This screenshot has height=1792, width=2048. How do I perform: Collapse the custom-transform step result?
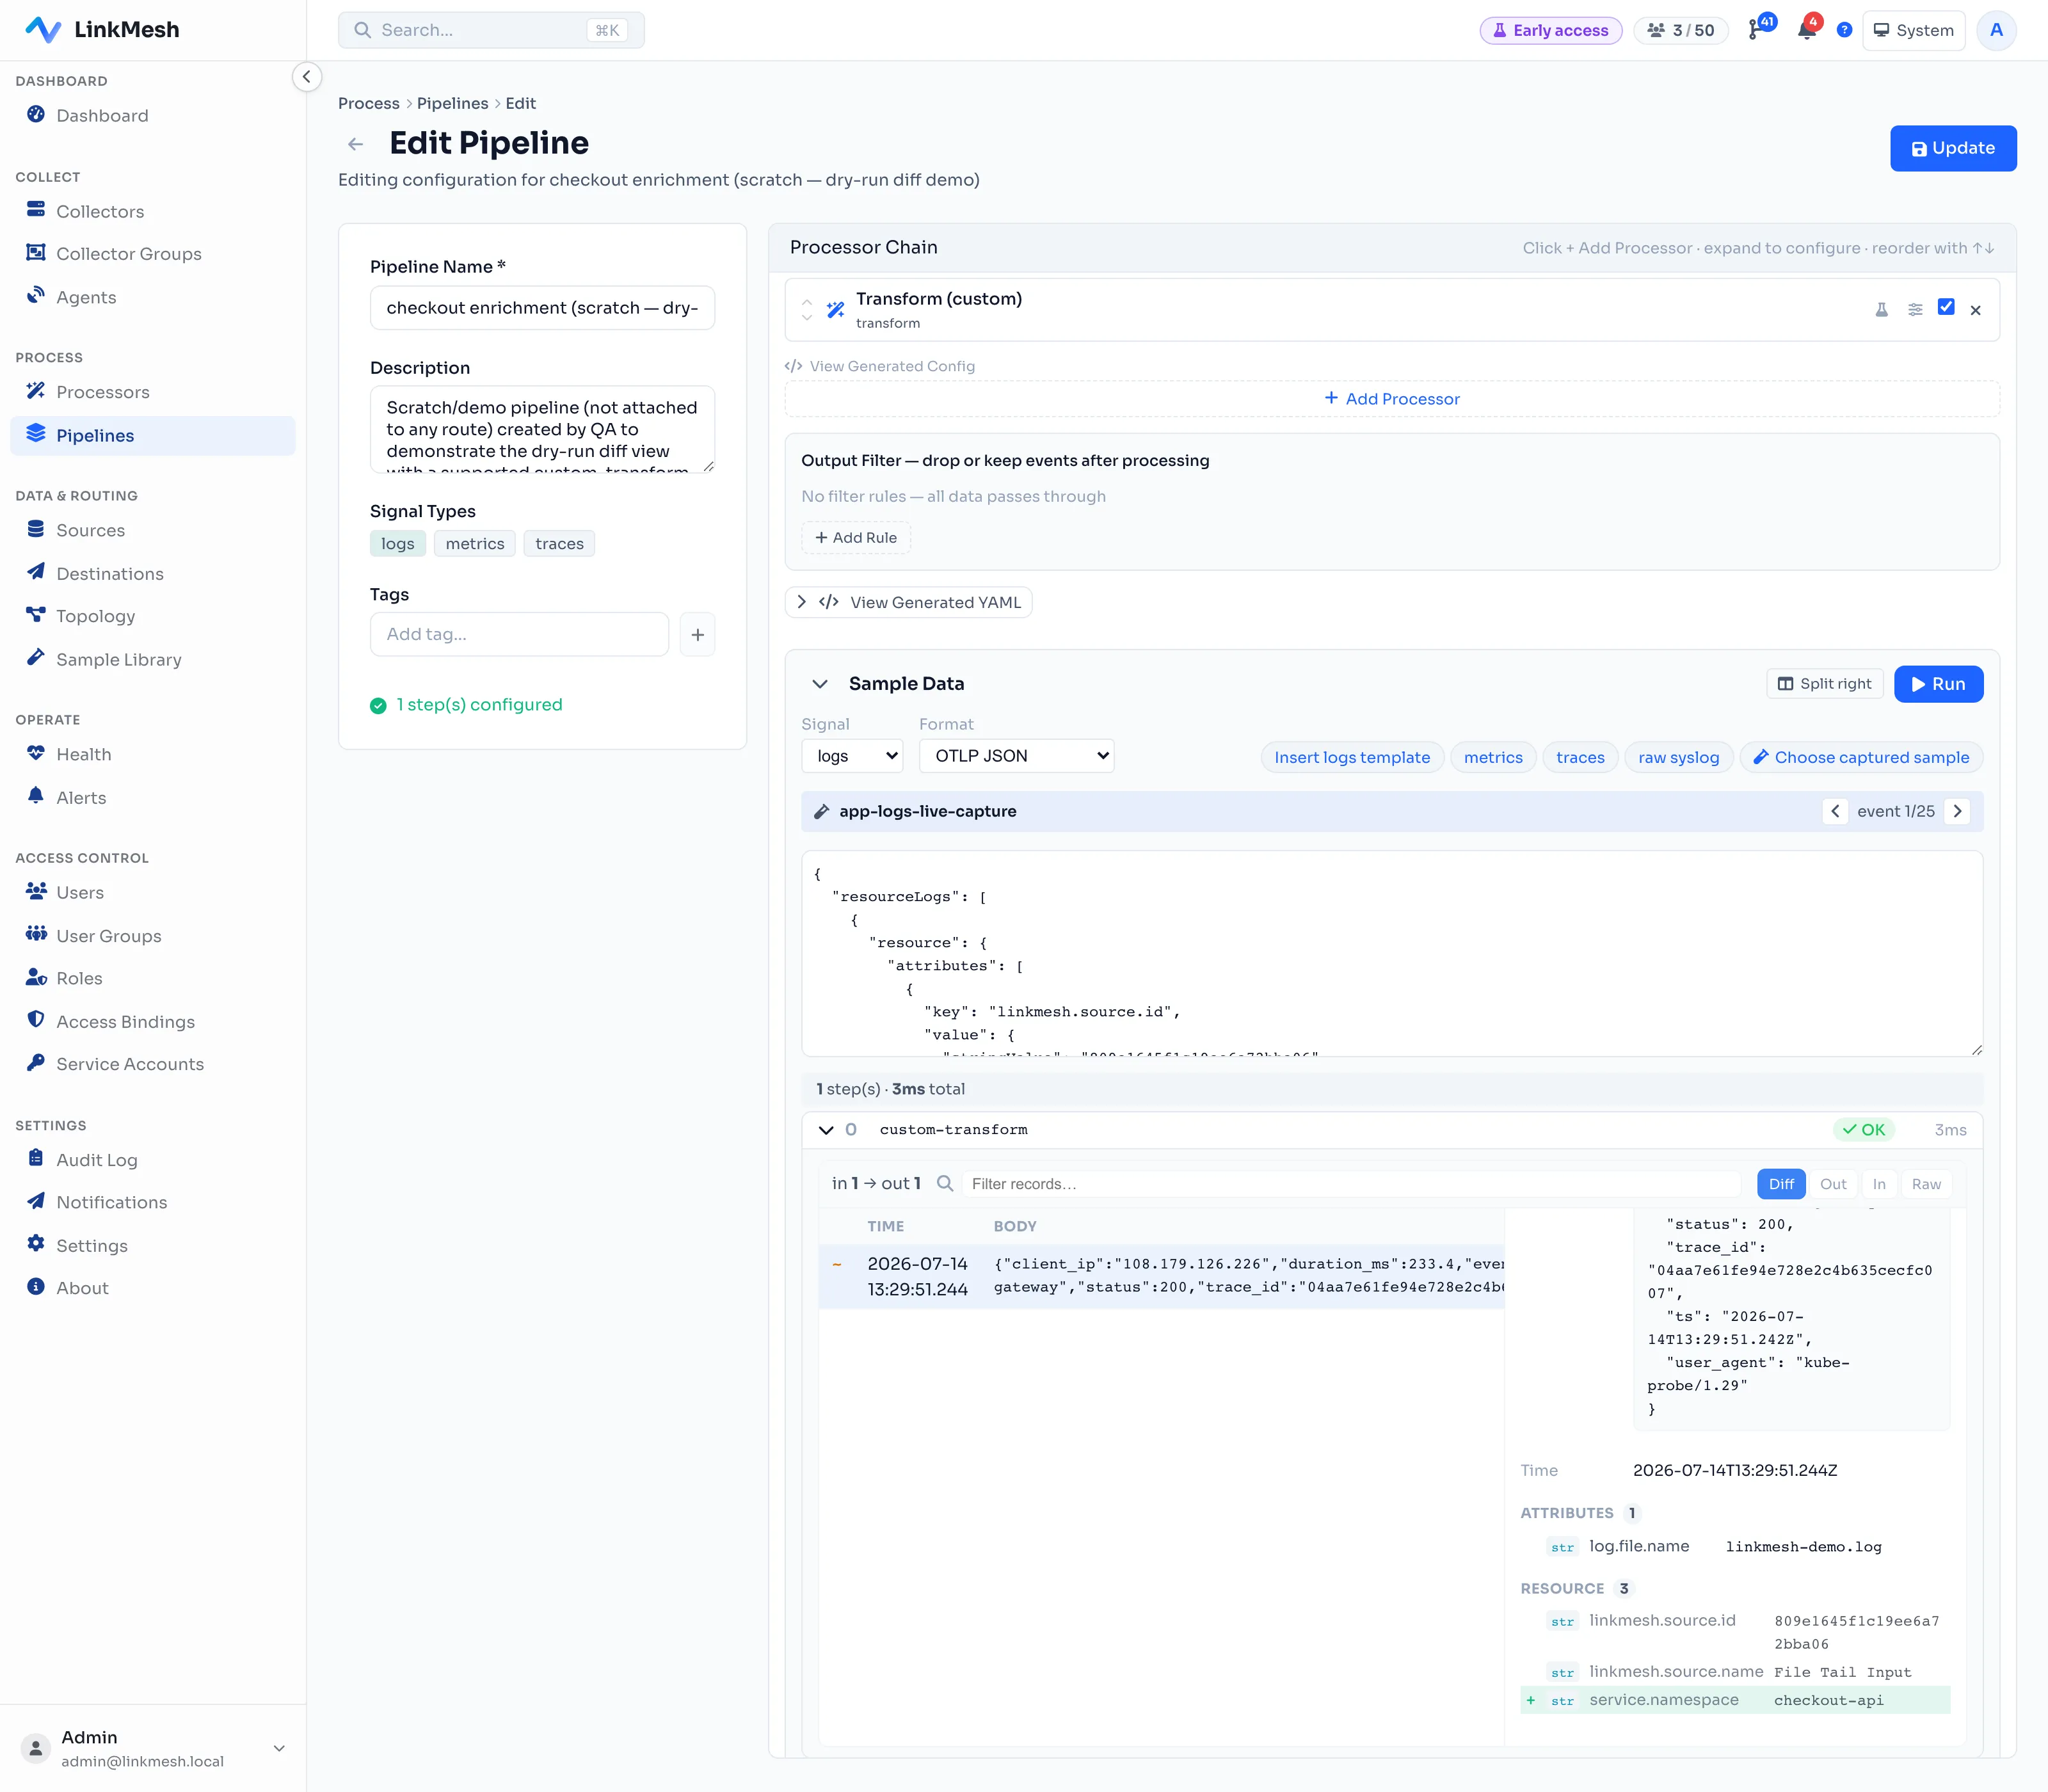pos(826,1130)
